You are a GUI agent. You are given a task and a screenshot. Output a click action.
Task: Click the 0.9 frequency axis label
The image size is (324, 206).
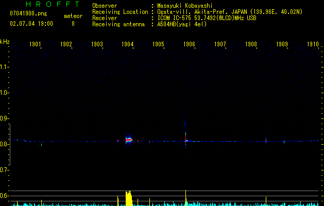(x=4, y=118)
